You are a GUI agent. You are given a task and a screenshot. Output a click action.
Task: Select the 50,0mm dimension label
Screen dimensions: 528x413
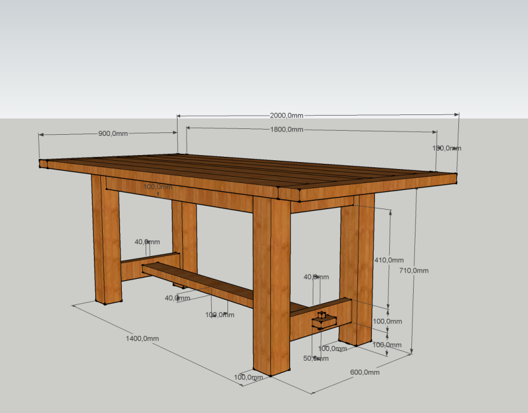pyautogui.click(x=316, y=358)
